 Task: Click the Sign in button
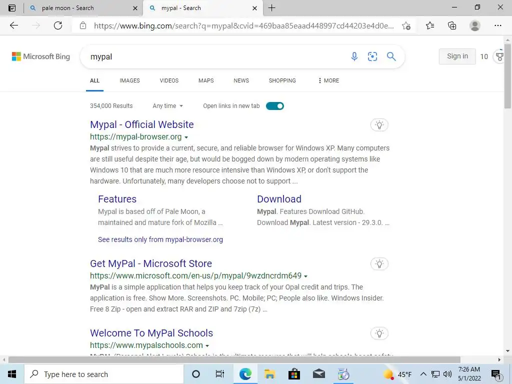(x=457, y=56)
